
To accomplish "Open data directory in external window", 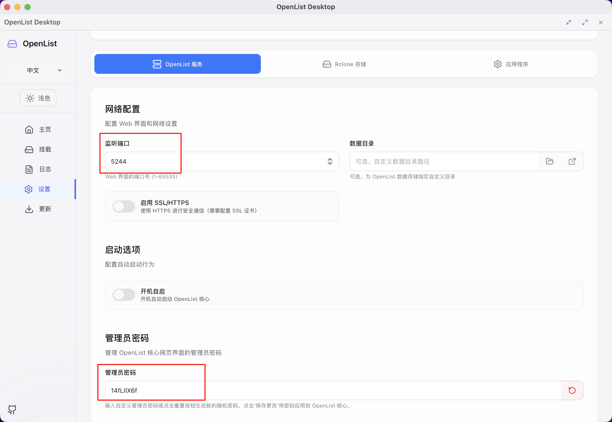I will [572, 161].
